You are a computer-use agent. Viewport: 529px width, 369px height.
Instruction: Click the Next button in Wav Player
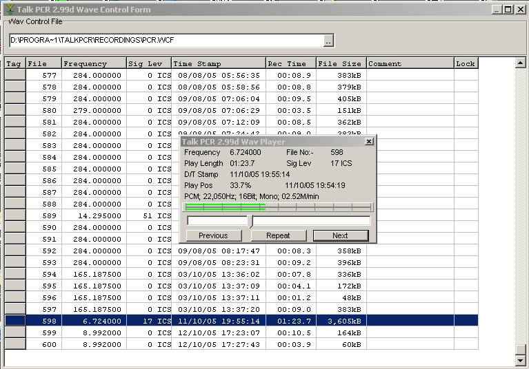(341, 235)
